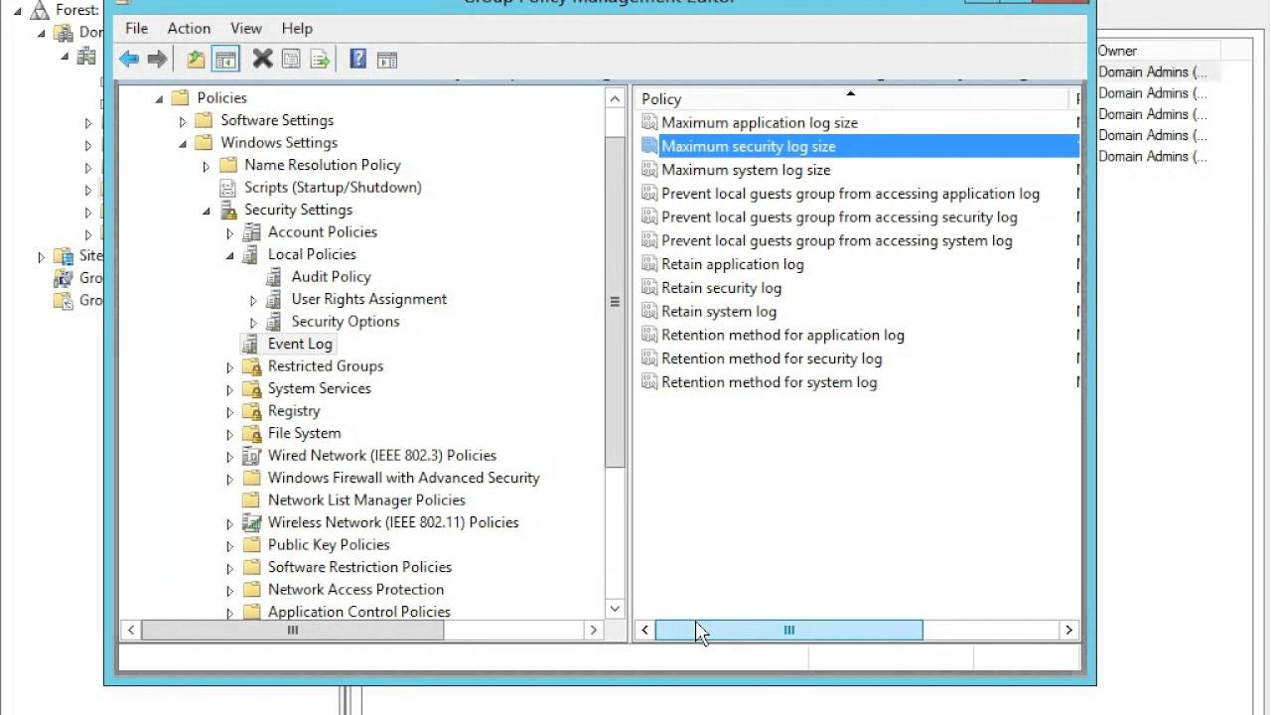The width and height of the screenshot is (1271, 715).
Task: Expand the Public Key Policies node
Action: tap(230, 545)
